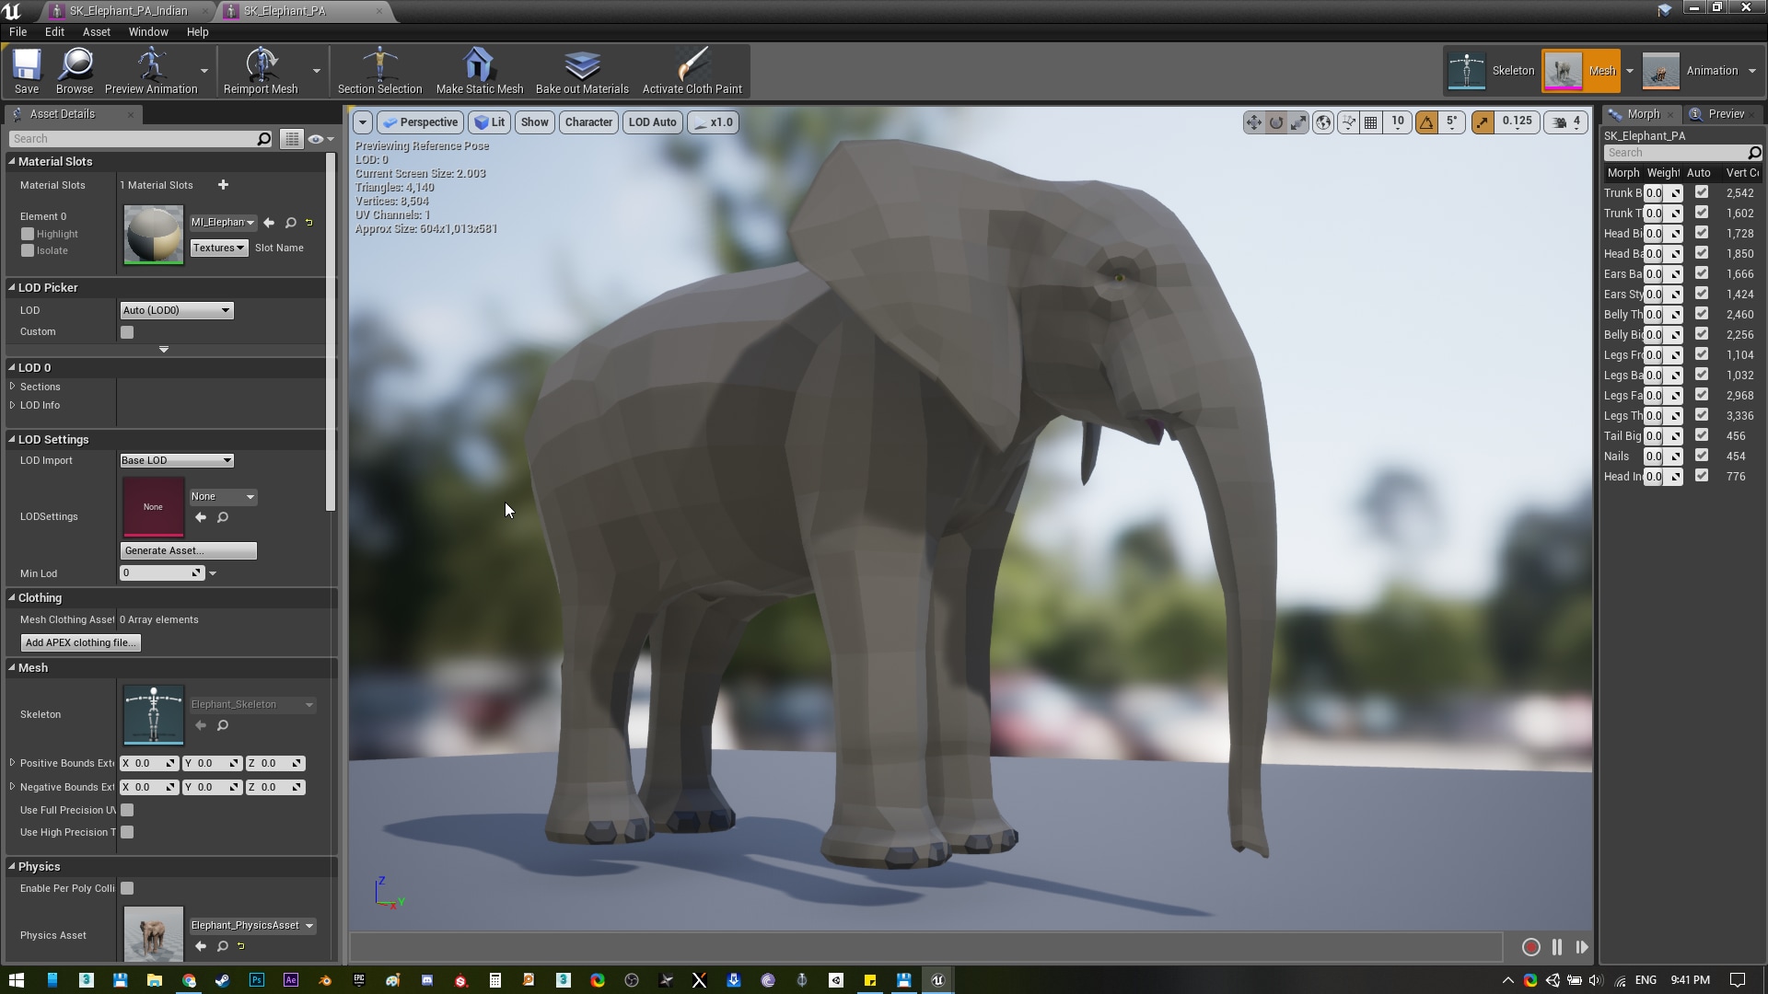The image size is (1768, 994).
Task: Open the Character viewport menu
Action: pos(588,122)
